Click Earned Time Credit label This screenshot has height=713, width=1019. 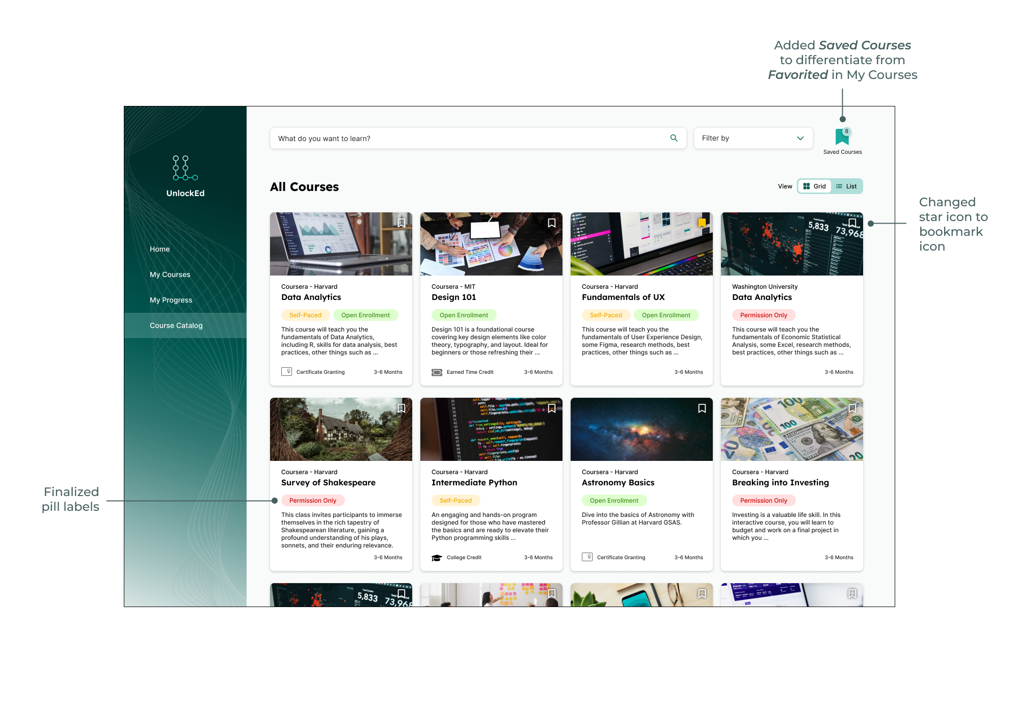470,372
